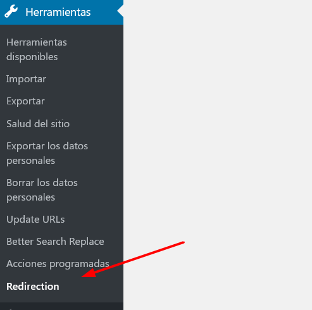Open Borrar los datos personales
Image resolution: width=312 pixels, height=310 pixels.
(x=42, y=190)
